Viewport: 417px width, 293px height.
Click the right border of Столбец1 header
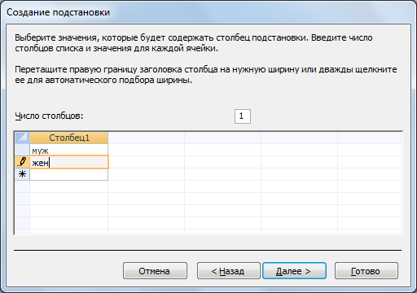[x=108, y=138]
